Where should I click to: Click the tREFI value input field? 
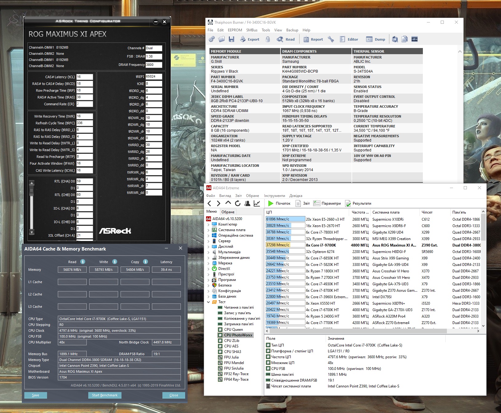coord(153,77)
